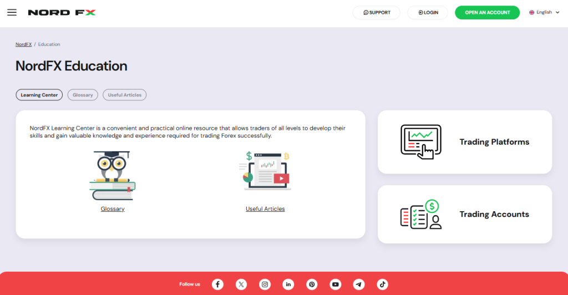Click the Pinterest footer icon
This screenshot has width=568, height=295.
(x=312, y=284)
